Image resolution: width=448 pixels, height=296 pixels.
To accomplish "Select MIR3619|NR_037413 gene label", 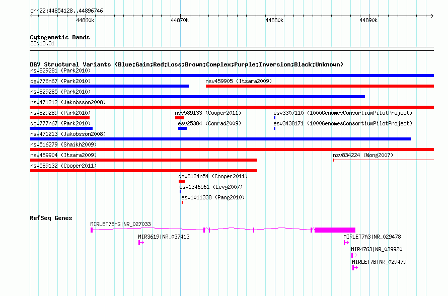I will [164, 237].
